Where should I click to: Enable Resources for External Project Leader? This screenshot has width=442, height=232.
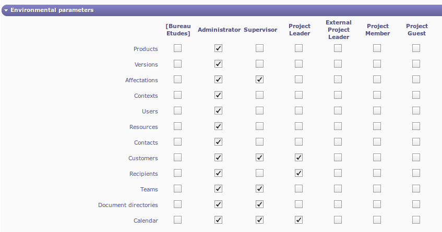click(338, 126)
